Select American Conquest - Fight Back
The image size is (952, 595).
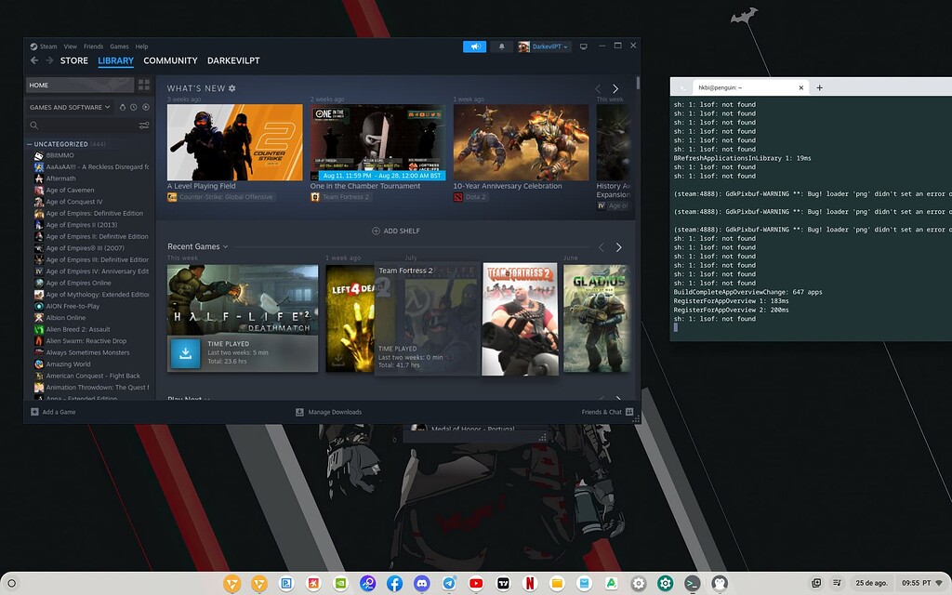point(91,376)
